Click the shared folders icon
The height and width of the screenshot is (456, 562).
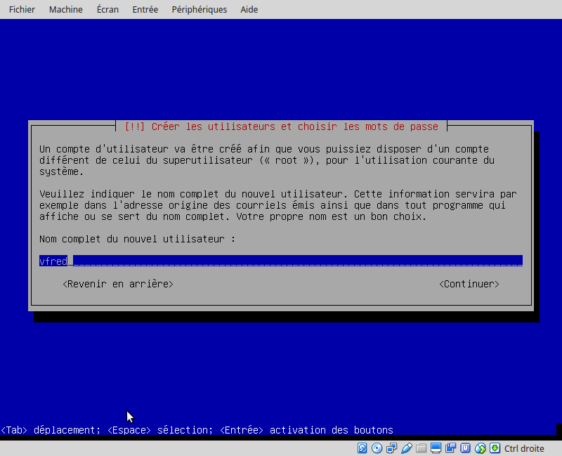421,448
